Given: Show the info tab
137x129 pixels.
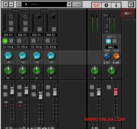Looking at the screenshot, I should [x=116, y=5].
